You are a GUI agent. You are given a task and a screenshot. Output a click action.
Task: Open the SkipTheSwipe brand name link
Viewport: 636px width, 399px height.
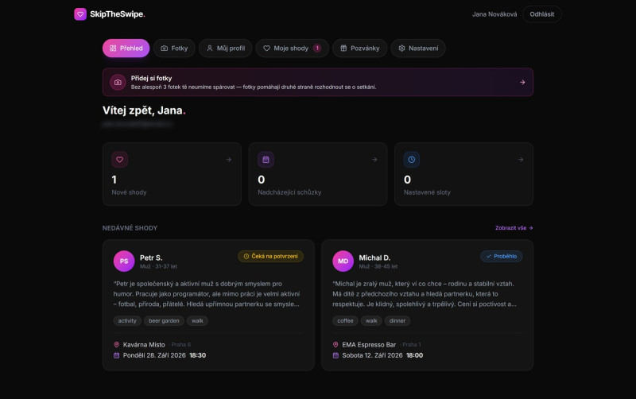click(x=117, y=14)
